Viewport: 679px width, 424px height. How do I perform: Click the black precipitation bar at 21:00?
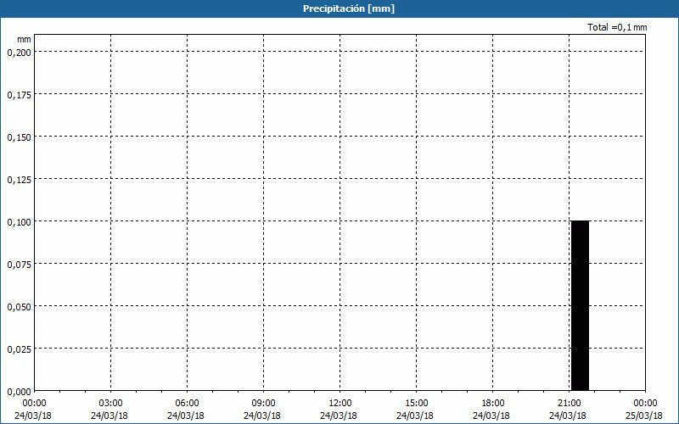tap(580, 305)
